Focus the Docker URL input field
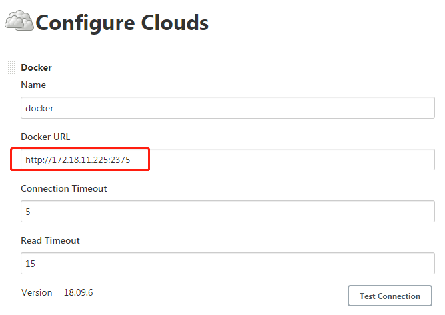The width and height of the screenshot is (445, 315). coord(293,160)
